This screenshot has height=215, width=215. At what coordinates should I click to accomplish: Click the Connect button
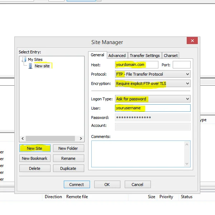coord(77,185)
